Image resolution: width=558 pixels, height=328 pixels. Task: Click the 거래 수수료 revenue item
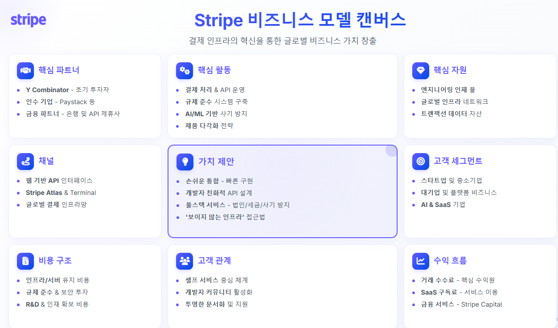point(458,280)
